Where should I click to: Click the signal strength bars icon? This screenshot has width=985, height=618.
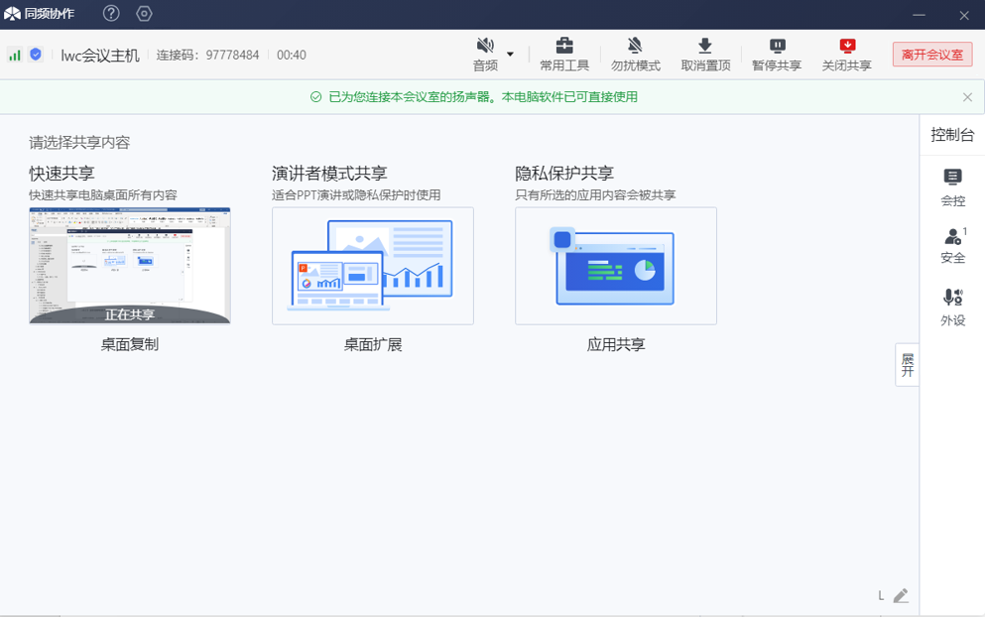pyautogui.click(x=15, y=55)
